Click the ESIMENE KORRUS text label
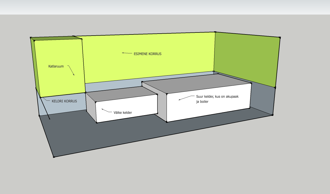 click(x=147, y=54)
